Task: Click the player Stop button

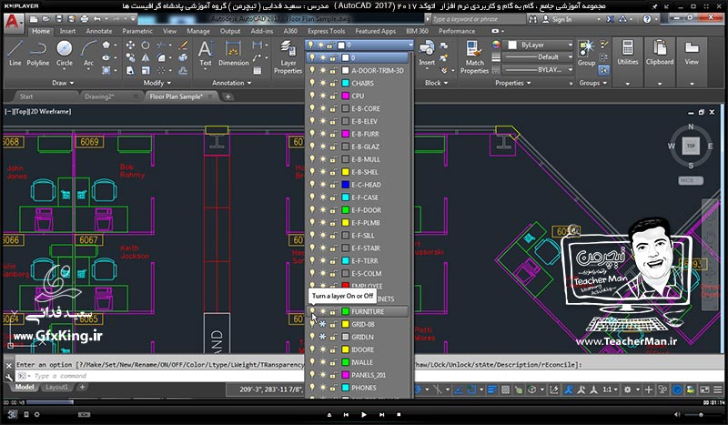Action: point(399,414)
